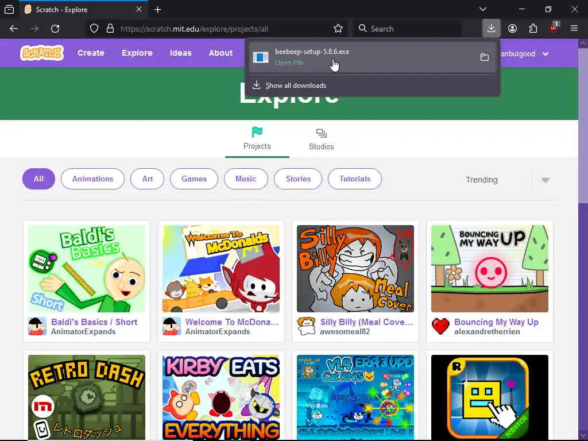Open Cat RNG Era 3 thumbnail
Image resolution: width=588 pixels, height=441 pixels.
(355, 397)
